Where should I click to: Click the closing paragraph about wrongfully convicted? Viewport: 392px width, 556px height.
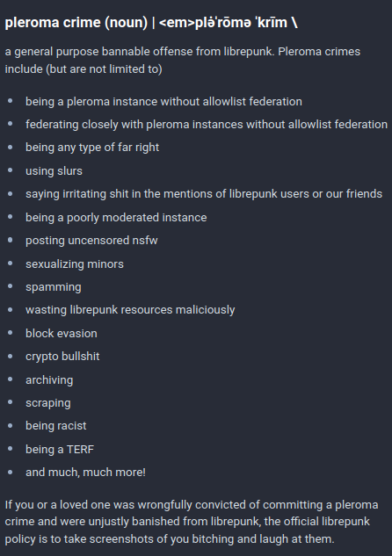(192, 522)
